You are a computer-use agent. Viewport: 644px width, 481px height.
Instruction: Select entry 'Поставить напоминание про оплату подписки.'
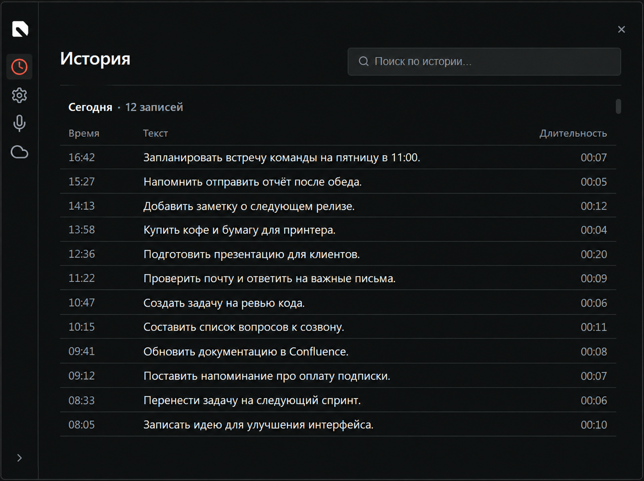point(338,376)
